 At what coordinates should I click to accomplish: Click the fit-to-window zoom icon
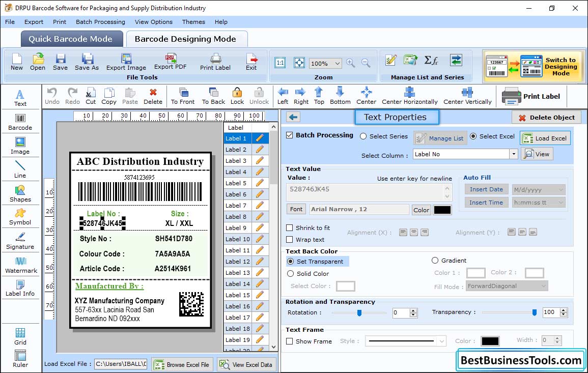click(299, 63)
